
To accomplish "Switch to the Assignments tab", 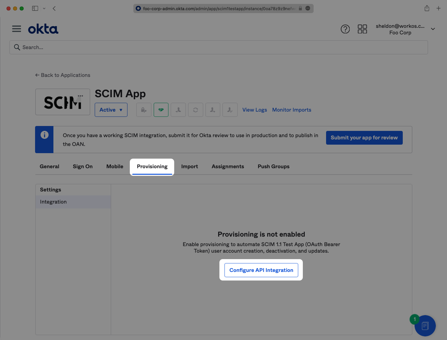I will [228, 167].
